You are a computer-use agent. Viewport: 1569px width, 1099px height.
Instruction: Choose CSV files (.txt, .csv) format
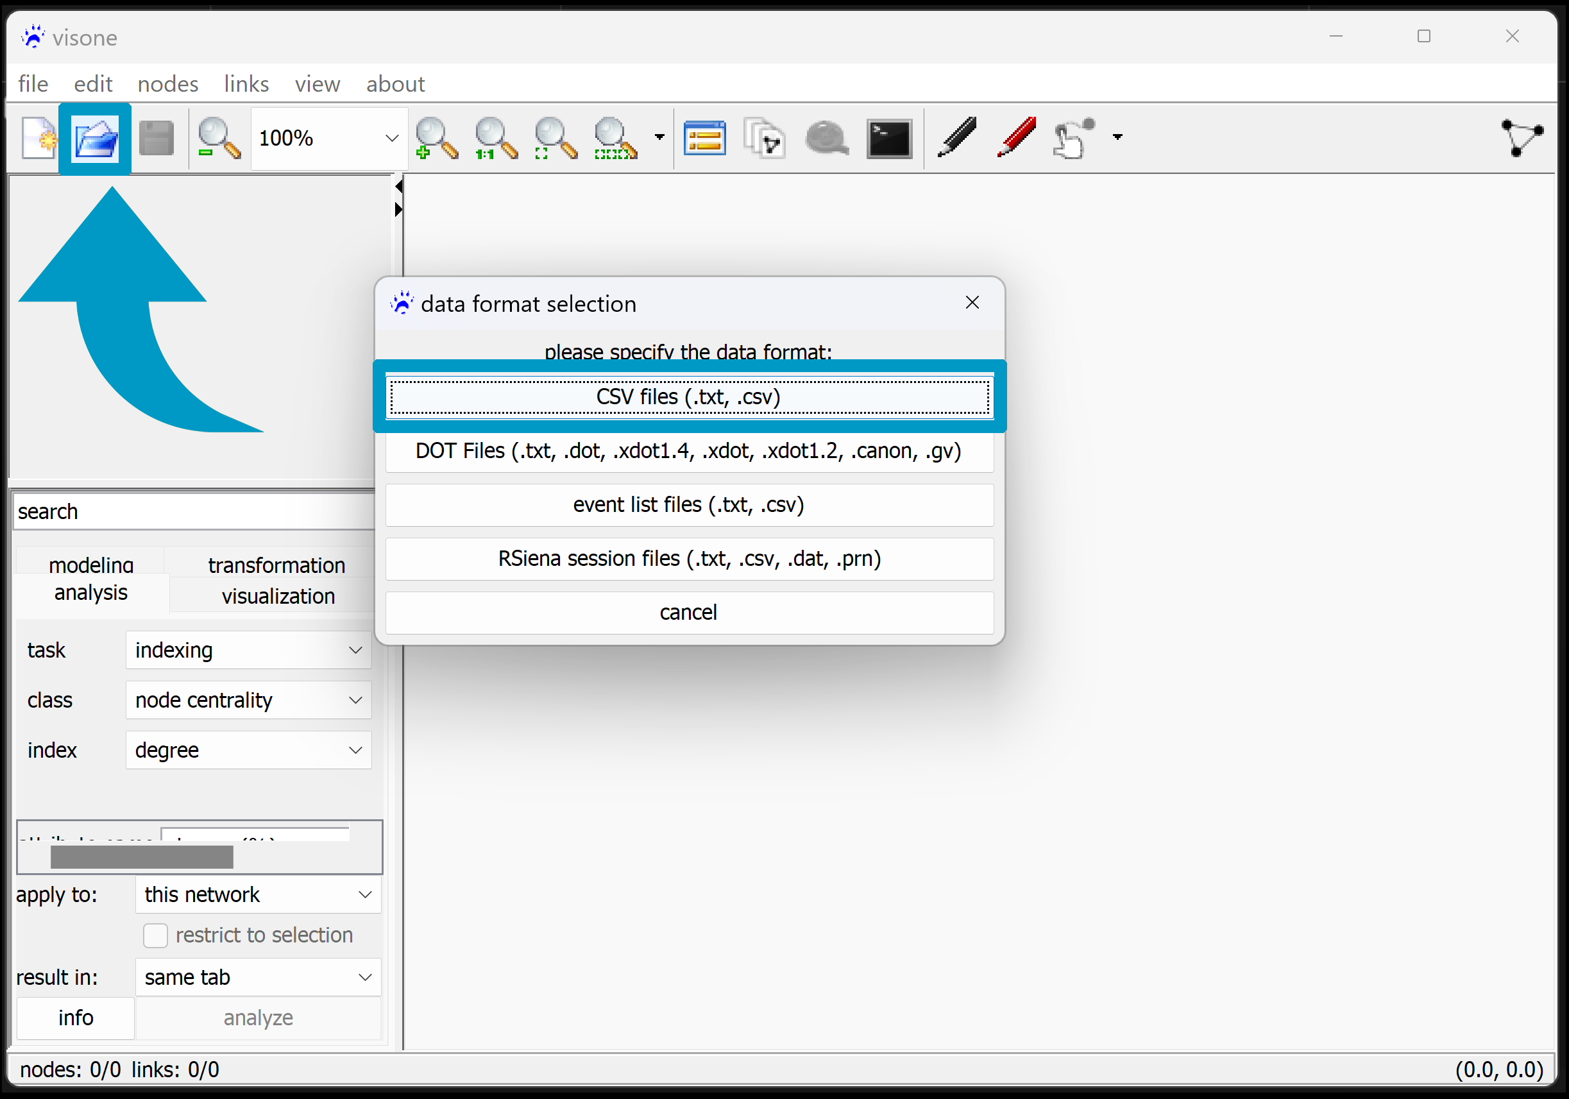(x=689, y=397)
